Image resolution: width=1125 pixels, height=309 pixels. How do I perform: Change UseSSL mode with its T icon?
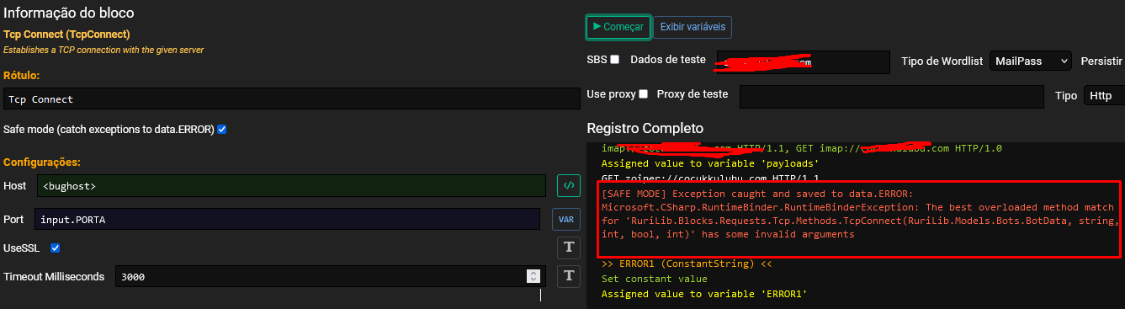click(569, 248)
